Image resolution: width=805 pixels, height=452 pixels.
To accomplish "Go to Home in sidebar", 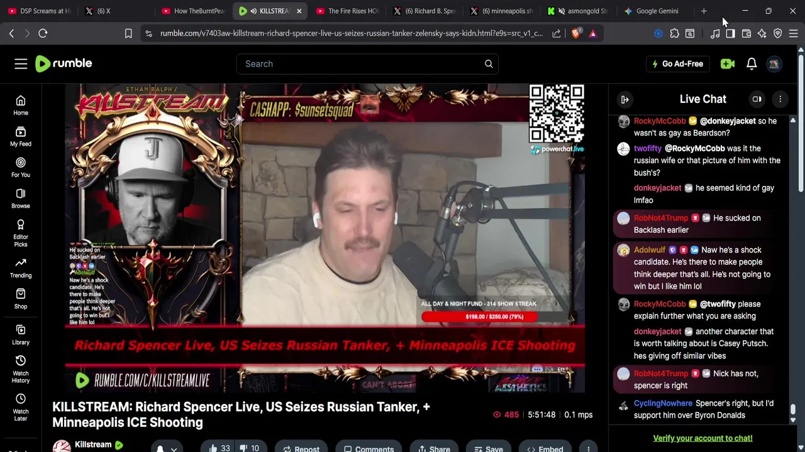I will 21,105.
